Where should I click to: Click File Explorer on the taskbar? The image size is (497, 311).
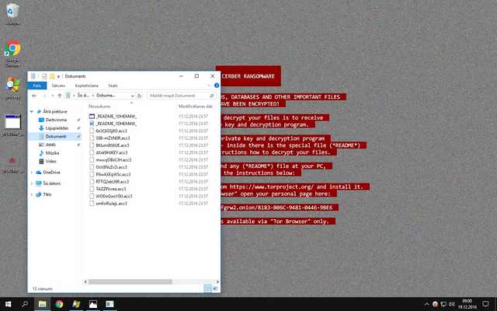pos(42,304)
